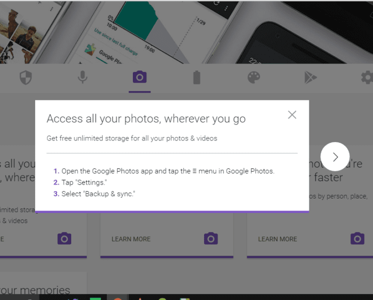Select the microphone voice category
The image size is (373, 300).
[x=83, y=77]
